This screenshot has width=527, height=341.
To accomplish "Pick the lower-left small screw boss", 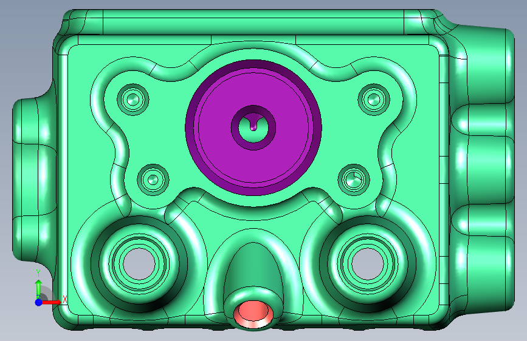I will [153, 180].
